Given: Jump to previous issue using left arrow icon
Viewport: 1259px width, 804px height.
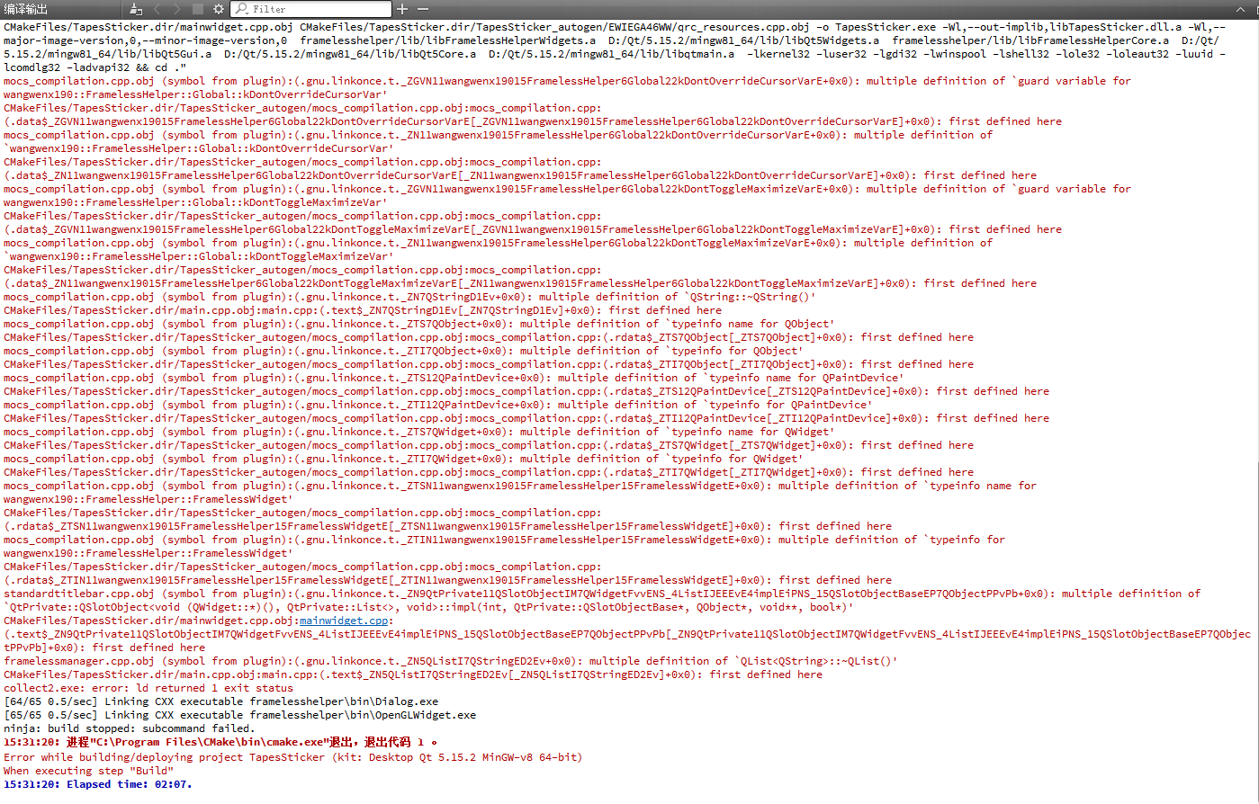Looking at the screenshot, I should [x=158, y=9].
